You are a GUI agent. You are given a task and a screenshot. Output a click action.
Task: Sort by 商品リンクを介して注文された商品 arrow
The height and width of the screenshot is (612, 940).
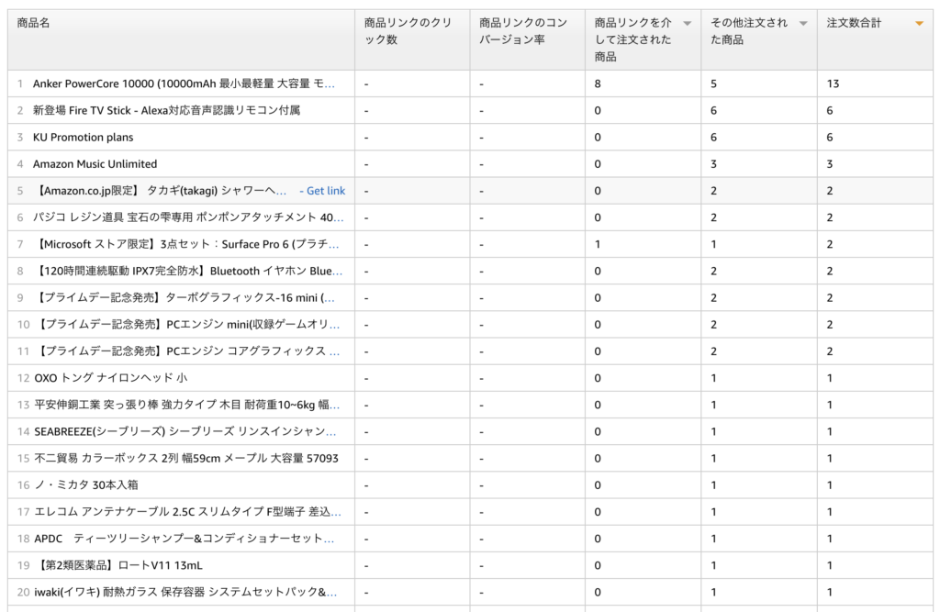(x=687, y=24)
